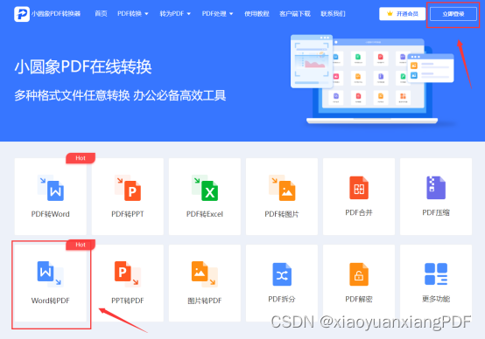This screenshot has height=339, width=485.
Task: Click the PPT转PDF text label
Action: pyautogui.click(x=128, y=301)
